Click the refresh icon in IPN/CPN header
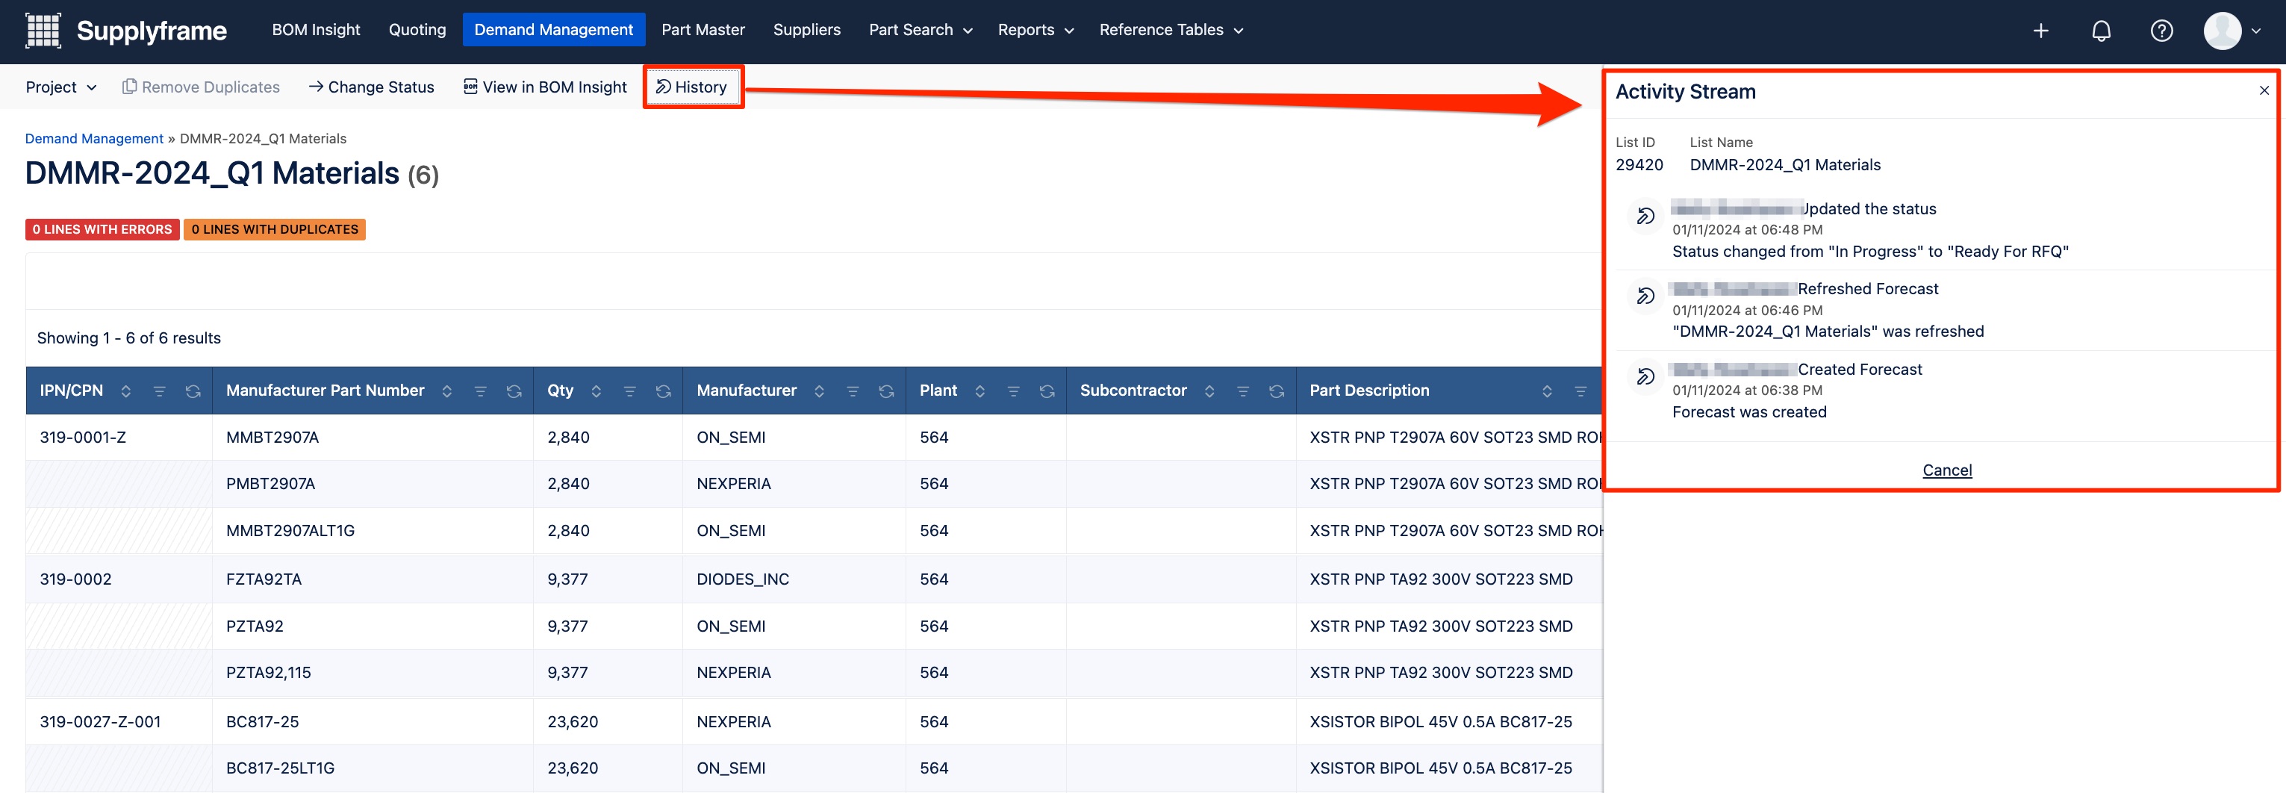 [x=193, y=391]
